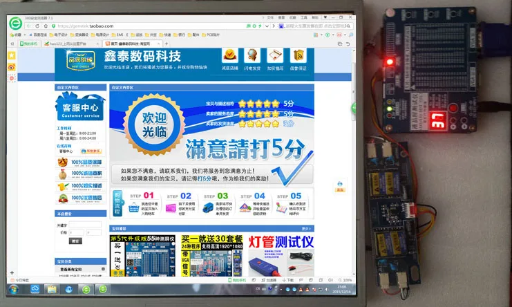
Task: Click the 100%优质售后 banner
Action: click(x=80, y=198)
